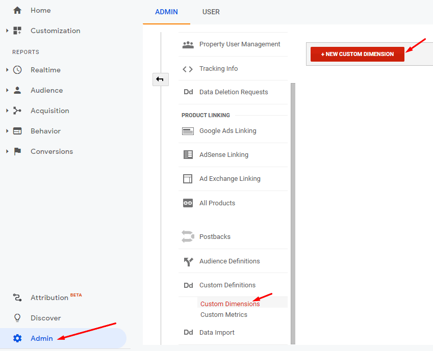Open Customization in the sidebar
Viewport: 433px width, 351px height.
click(55, 31)
